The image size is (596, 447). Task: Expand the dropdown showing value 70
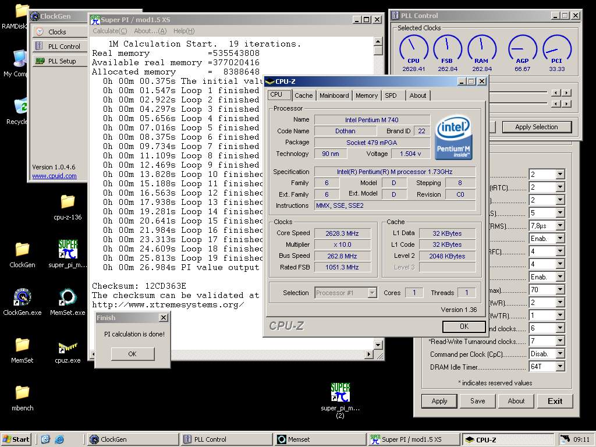pyautogui.click(x=560, y=290)
